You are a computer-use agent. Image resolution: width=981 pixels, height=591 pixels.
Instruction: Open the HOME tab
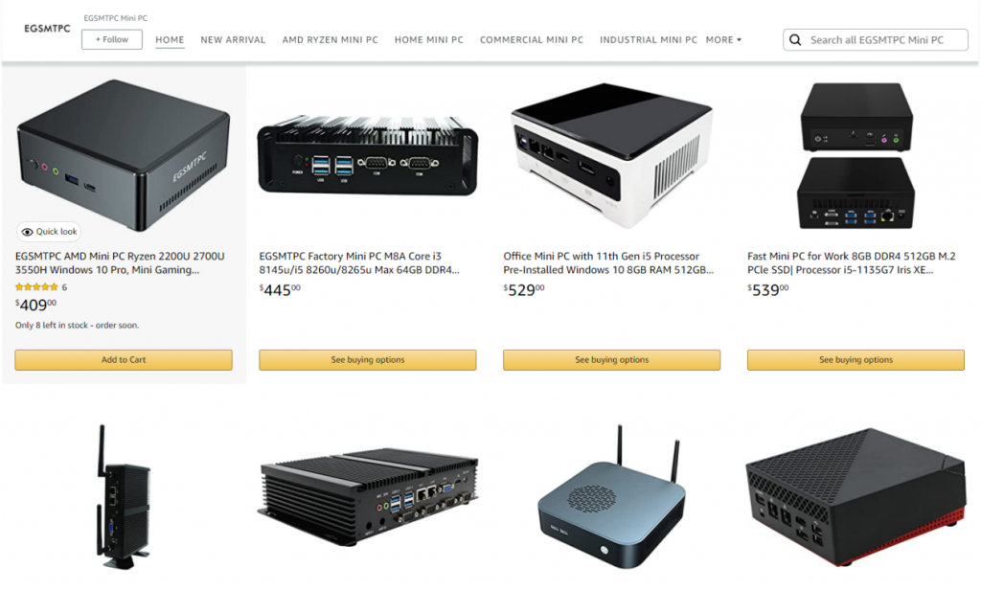[x=170, y=40]
